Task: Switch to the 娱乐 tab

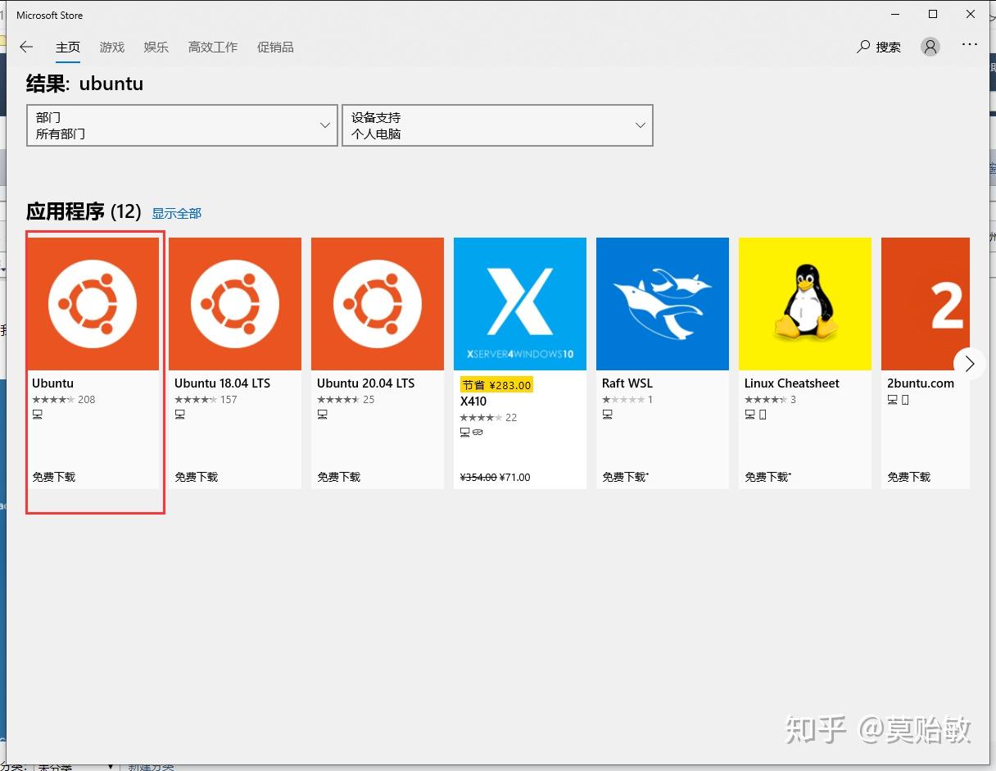Action: 156,48
